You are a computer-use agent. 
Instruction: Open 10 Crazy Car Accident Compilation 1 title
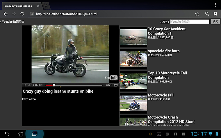pos(167,31)
